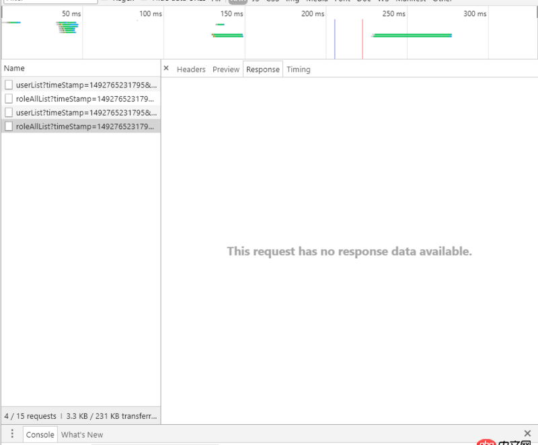Show WS websocket requests
This screenshot has height=445, width=538.
[382, 1]
